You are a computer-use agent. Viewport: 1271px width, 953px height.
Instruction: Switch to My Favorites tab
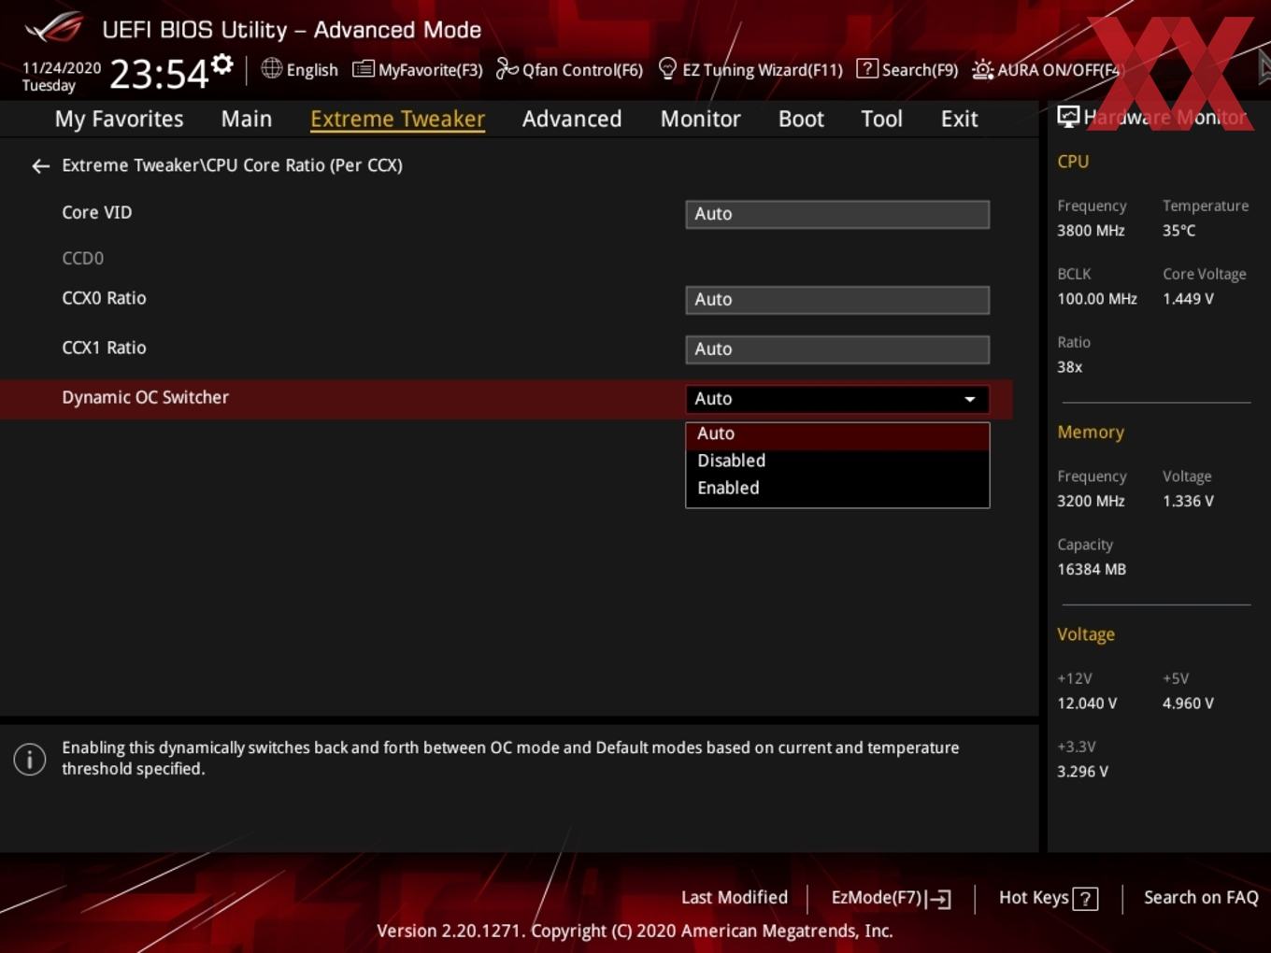(119, 119)
